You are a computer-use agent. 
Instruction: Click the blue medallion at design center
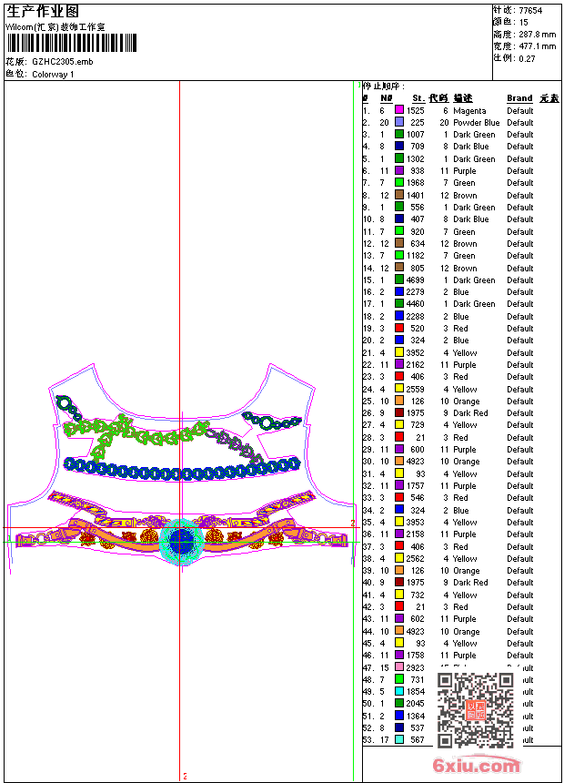coord(180,542)
